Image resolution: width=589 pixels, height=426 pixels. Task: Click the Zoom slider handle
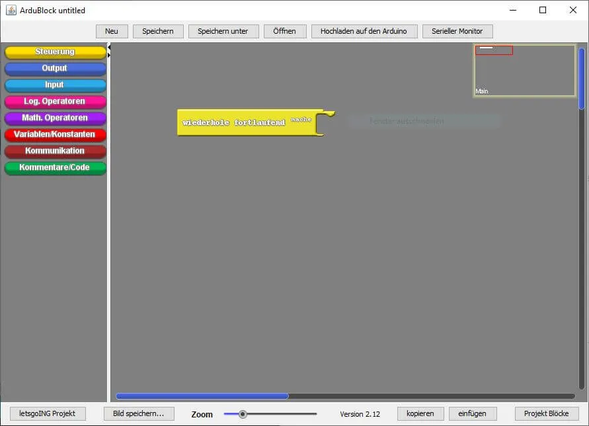click(243, 414)
